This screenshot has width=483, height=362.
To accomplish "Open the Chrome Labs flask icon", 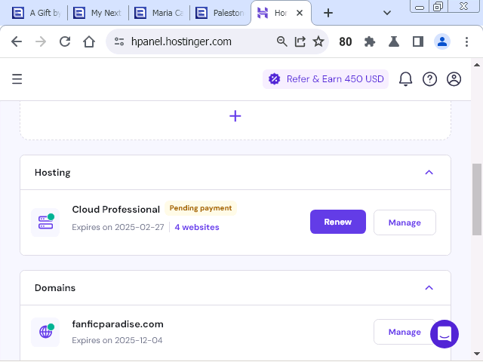I will tap(394, 41).
